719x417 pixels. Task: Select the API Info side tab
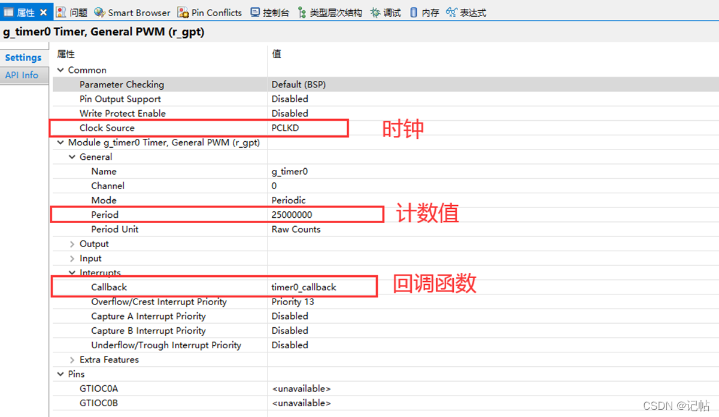22,75
